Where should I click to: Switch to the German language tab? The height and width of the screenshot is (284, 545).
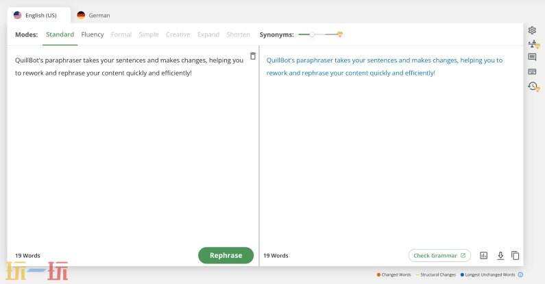93,15
